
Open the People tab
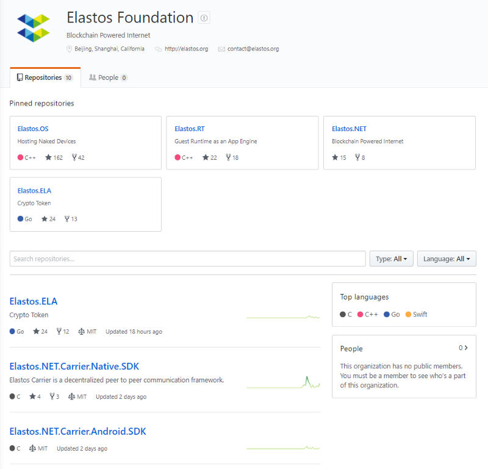[108, 77]
